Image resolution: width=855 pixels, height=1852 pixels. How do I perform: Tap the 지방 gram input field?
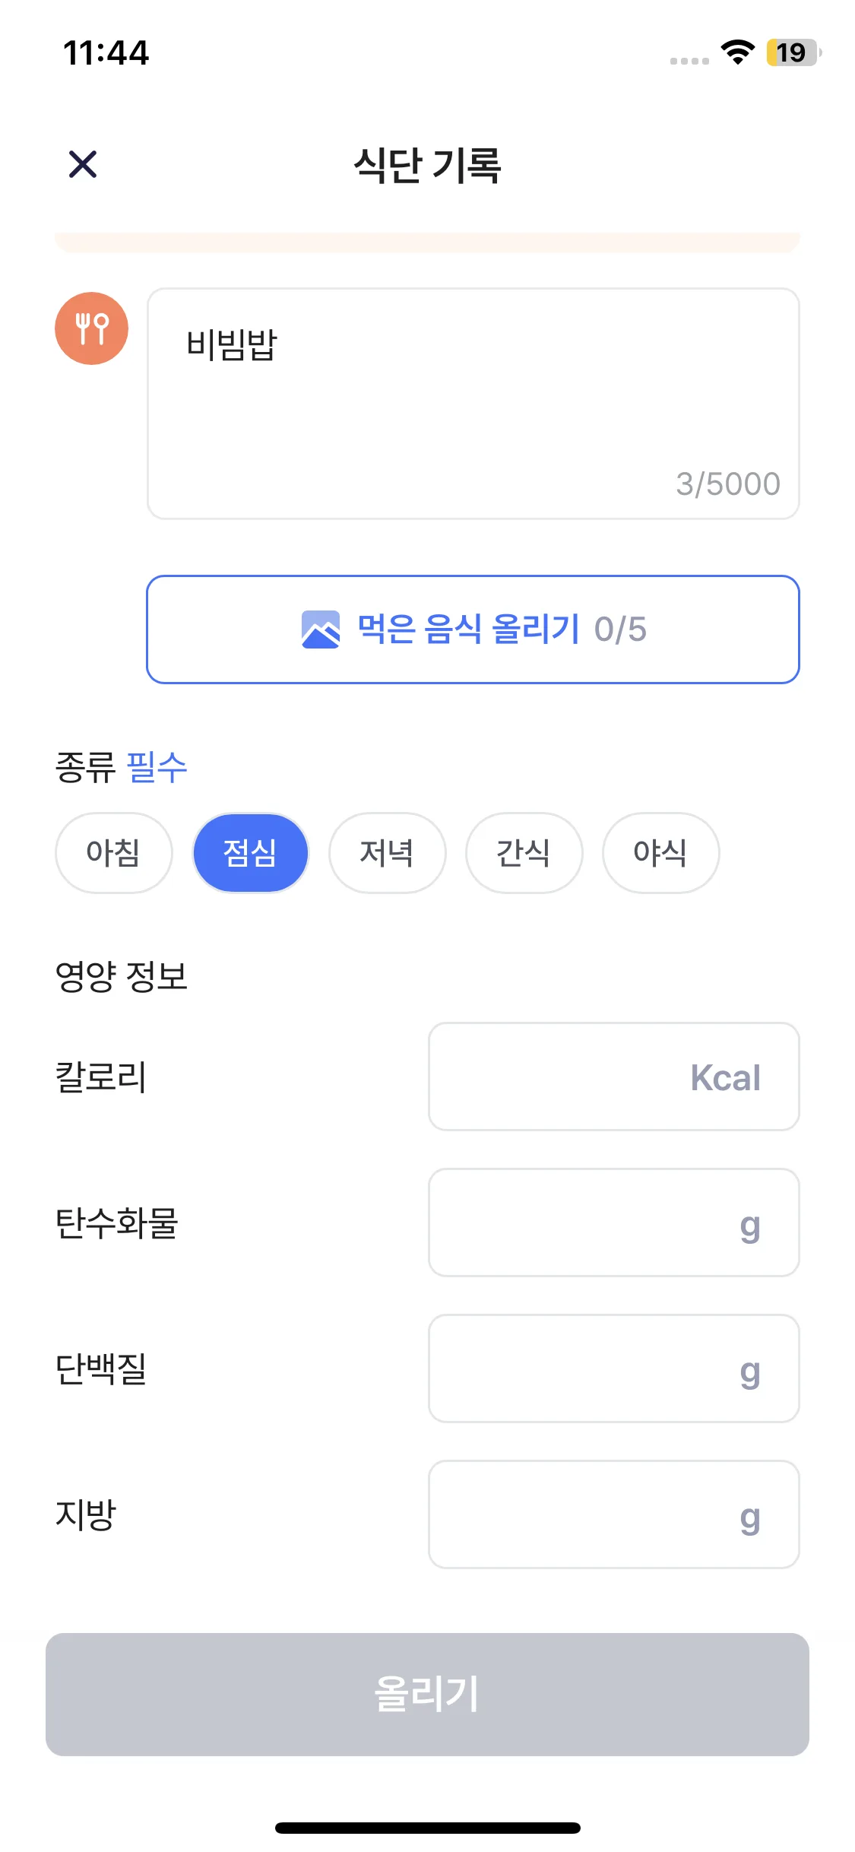[x=613, y=1514]
